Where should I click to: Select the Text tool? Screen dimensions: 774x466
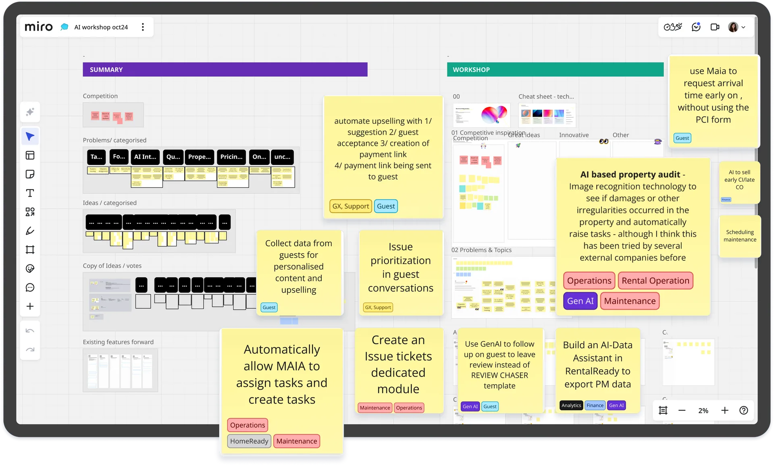(x=30, y=193)
